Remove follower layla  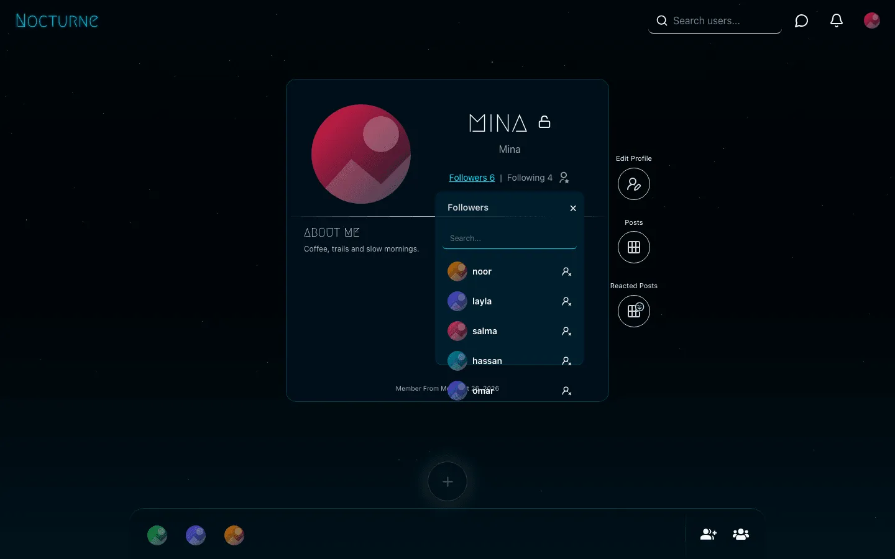[x=567, y=301]
